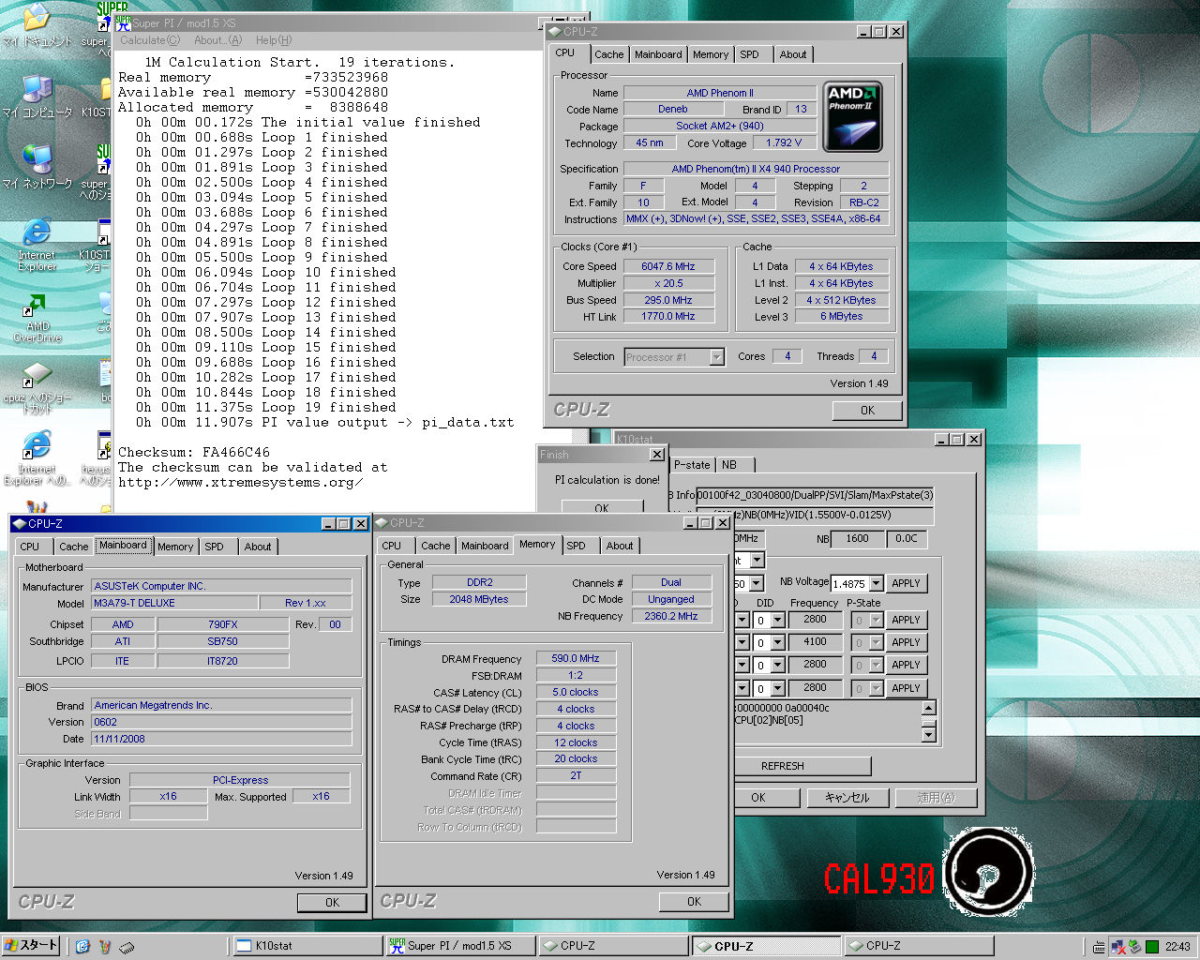Switch to Super PI / mod1.5 XS taskbar button
The image size is (1200, 960).
coord(460,946)
